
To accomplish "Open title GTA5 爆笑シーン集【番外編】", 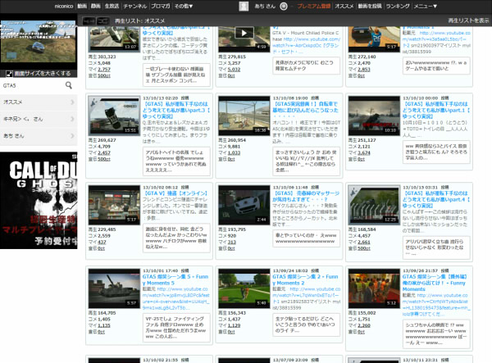I will 435,283.
